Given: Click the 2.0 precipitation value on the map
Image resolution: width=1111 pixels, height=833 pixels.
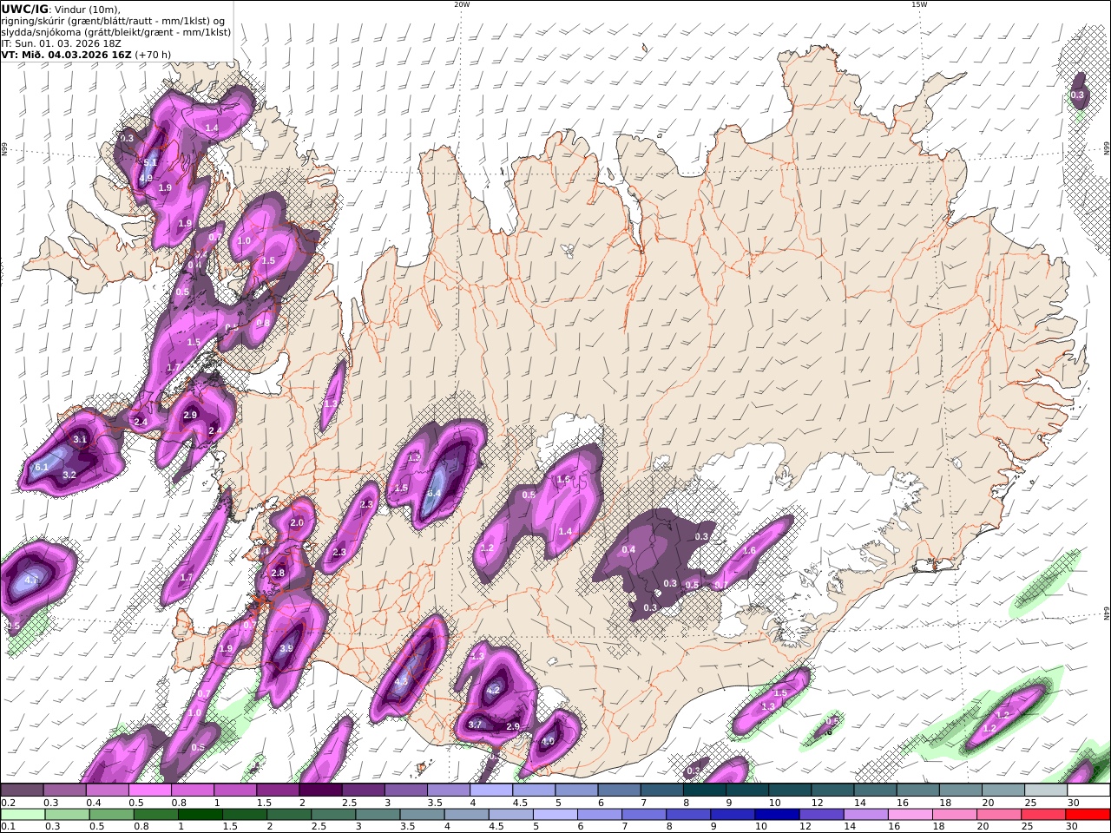Looking at the screenshot, I should coord(297,522).
